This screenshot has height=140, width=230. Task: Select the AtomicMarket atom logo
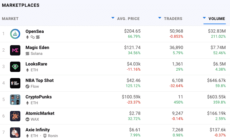15,116
